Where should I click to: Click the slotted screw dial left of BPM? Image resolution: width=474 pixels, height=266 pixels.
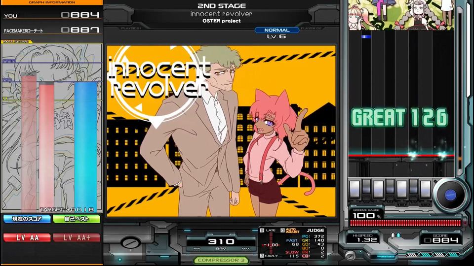point(130,242)
